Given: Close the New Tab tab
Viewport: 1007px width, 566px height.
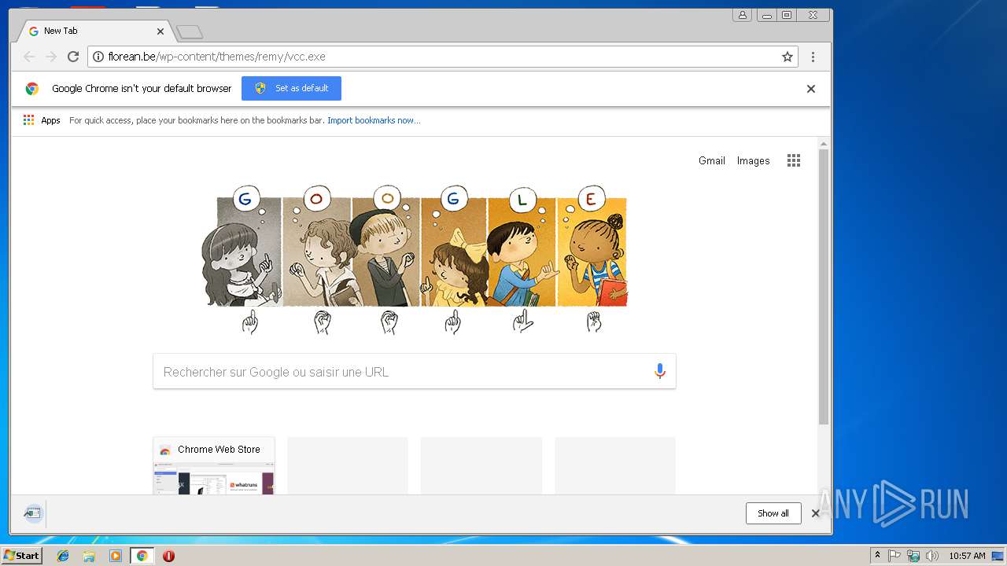Looking at the screenshot, I should pyautogui.click(x=160, y=31).
